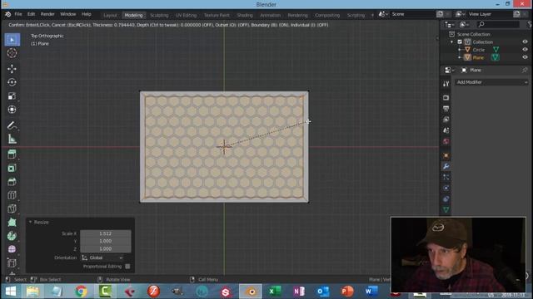This screenshot has width=533, height=299.
Task: Open the Physics properties tab
Action: click(446, 188)
